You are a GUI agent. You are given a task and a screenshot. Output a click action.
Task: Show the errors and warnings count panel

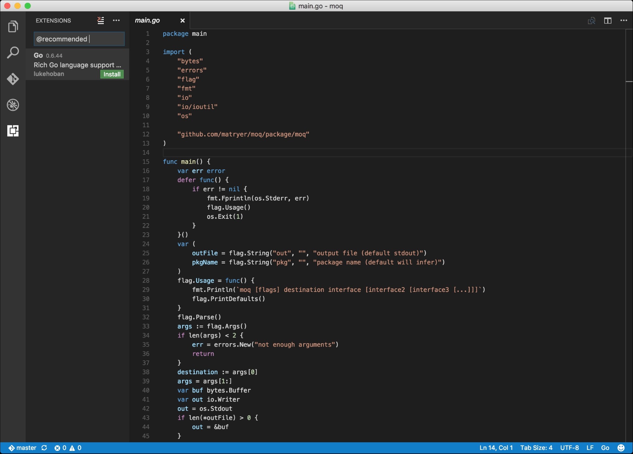point(68,448)
